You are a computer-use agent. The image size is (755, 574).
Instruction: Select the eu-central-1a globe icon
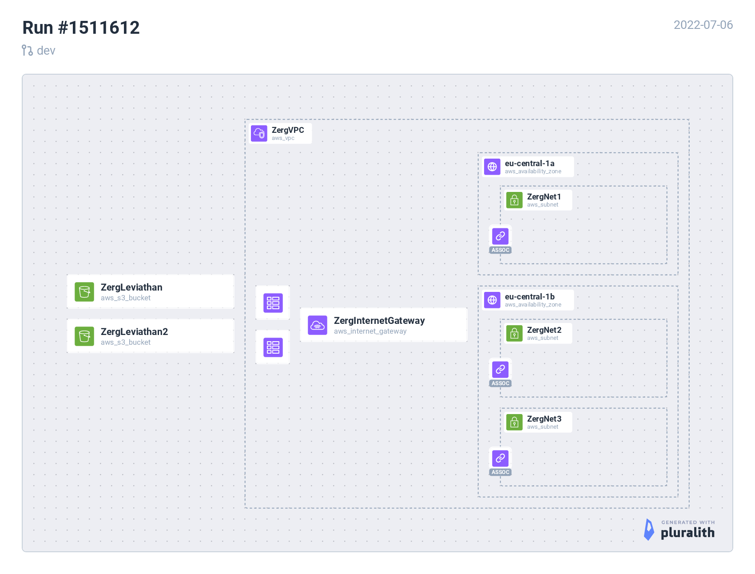coord(492,167)
